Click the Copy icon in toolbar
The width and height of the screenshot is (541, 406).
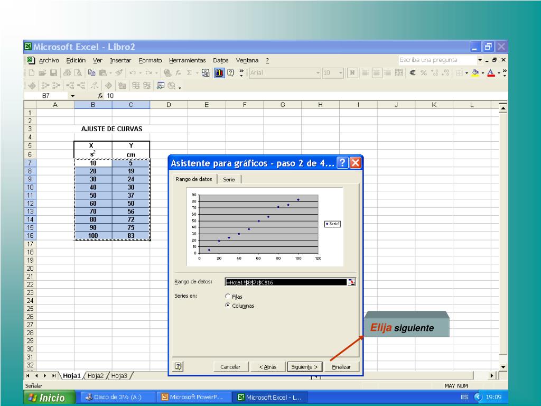pyautogui.click(x=91, y=72)
